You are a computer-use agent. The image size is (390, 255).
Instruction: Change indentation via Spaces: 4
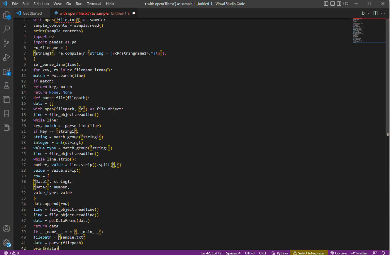tap(233, 253)
